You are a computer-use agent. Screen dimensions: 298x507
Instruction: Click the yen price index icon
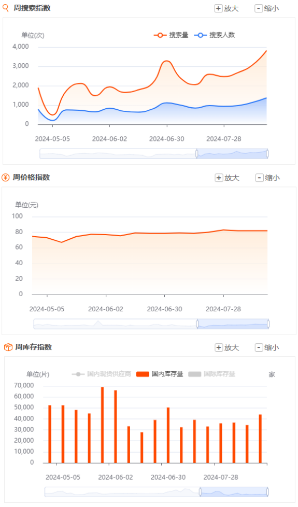click(5, 177)
